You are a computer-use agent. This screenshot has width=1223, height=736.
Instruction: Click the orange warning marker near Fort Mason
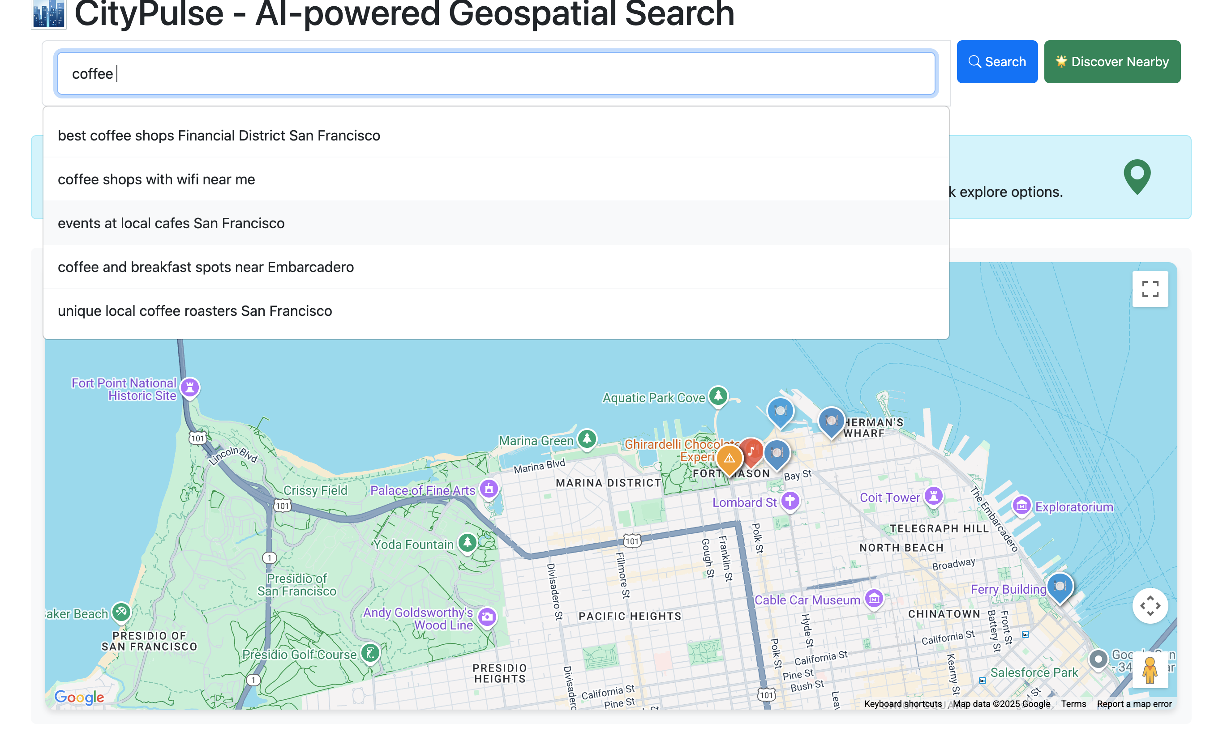click(x=729, y=458)
